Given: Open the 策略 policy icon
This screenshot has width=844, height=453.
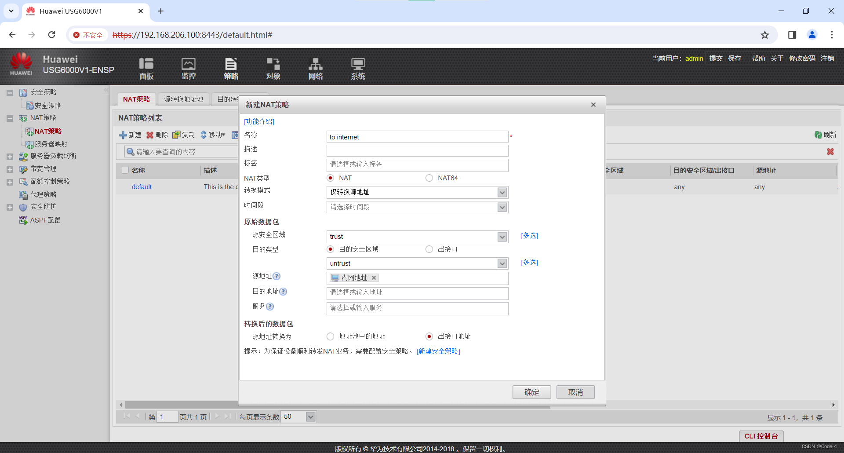Looking at the screenshot, I should 231,69.
